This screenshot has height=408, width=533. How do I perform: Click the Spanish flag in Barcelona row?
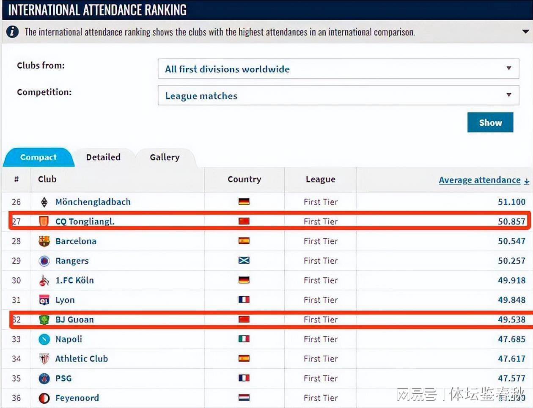coord(244,241)
